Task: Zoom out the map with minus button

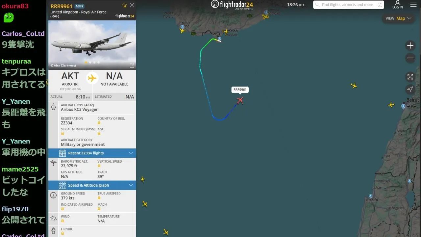Action: (410, 58)
